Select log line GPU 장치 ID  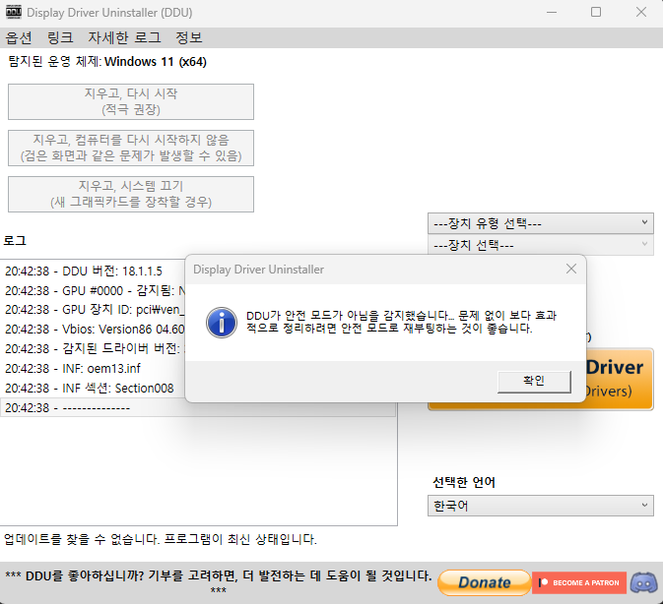click(x=95, y=310)
